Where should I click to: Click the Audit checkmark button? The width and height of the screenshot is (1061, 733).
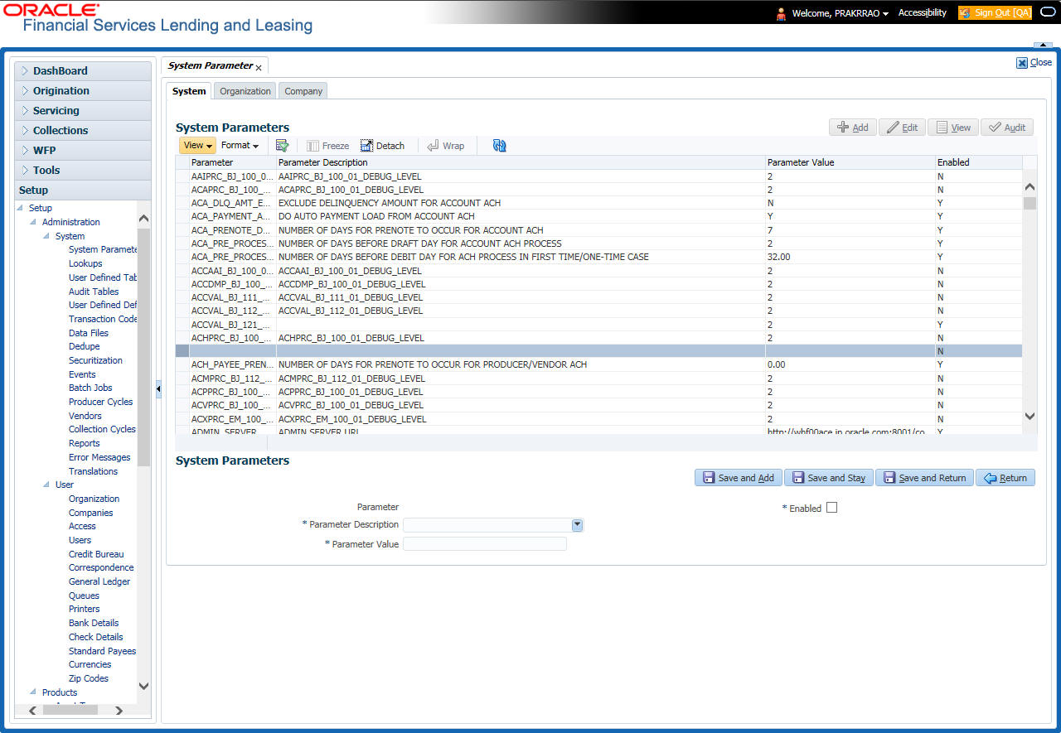1007,128
